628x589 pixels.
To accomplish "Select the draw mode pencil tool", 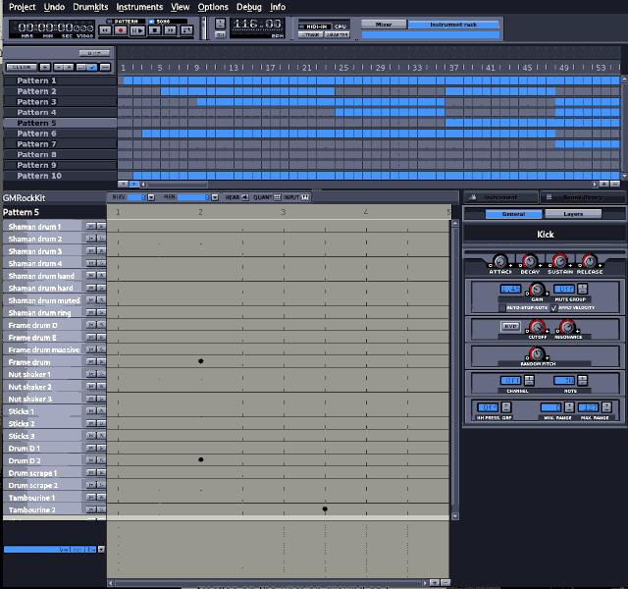I will click(92, 68).
